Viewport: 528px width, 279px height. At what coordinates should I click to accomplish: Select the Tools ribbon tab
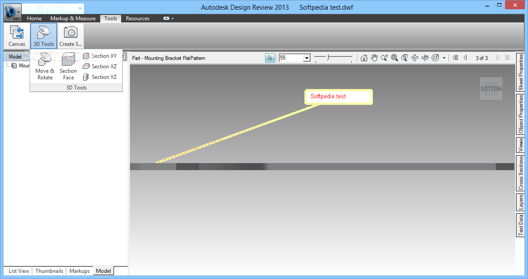coord(110,19)
